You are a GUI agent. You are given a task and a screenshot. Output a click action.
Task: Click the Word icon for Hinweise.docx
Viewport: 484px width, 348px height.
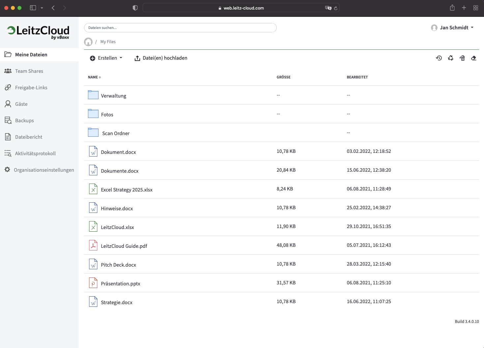pyautogui.click(x=93, y=208)
